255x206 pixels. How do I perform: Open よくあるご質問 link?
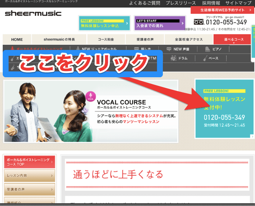(144, 3)
